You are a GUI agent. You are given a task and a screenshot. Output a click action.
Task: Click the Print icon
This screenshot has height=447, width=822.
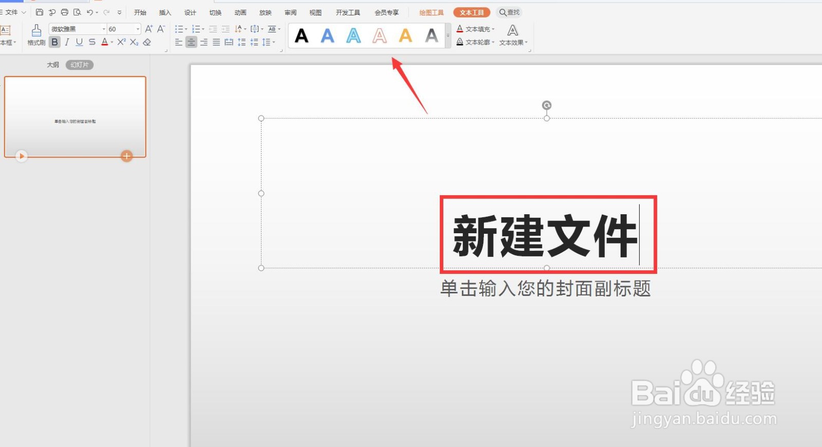(65, 12)
